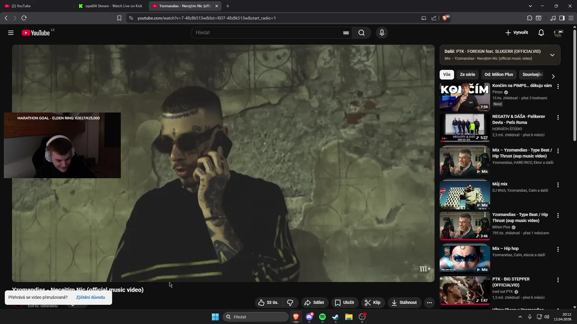Bookmark this page in address bar
Image resolution: width=577 pixels, height=324 pixels.
coord(119,18)
